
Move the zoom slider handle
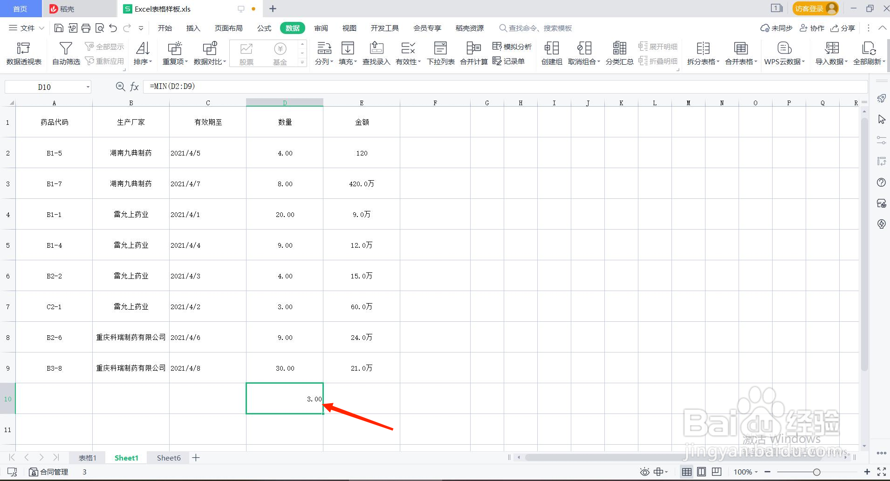click(816, 472)
